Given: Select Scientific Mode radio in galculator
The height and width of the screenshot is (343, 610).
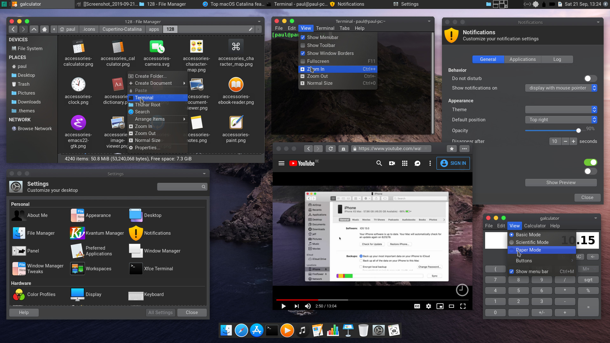Looking at the screenshot, I should pyautogui.click(x=512, y=242).
